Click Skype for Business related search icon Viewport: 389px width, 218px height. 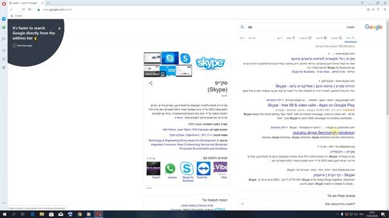(187, 168)
